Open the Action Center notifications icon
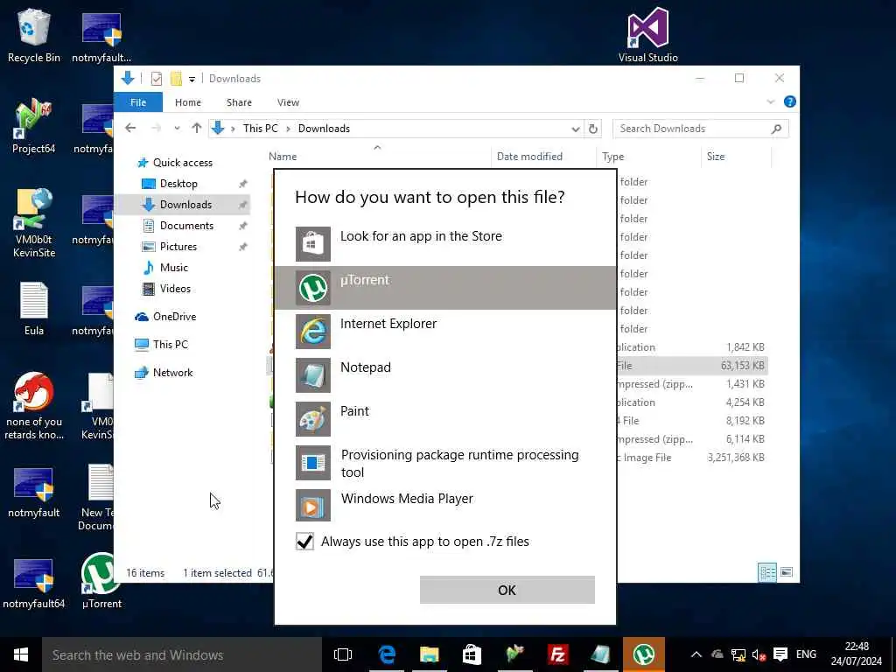Image resolution: width=896 pixels, height=672 pixels. [x=780, y=654]
